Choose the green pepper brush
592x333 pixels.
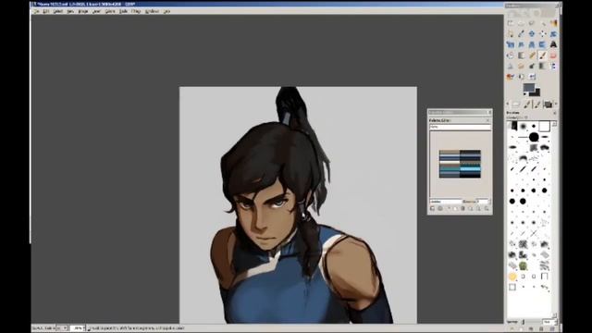coord(523,265)
